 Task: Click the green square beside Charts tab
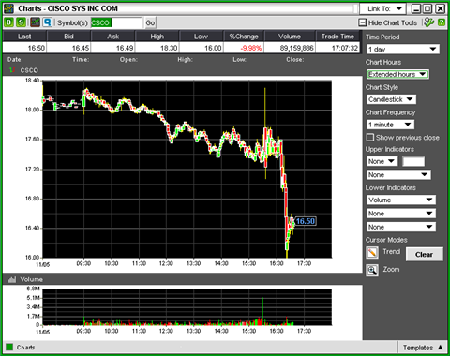(9, 348)
